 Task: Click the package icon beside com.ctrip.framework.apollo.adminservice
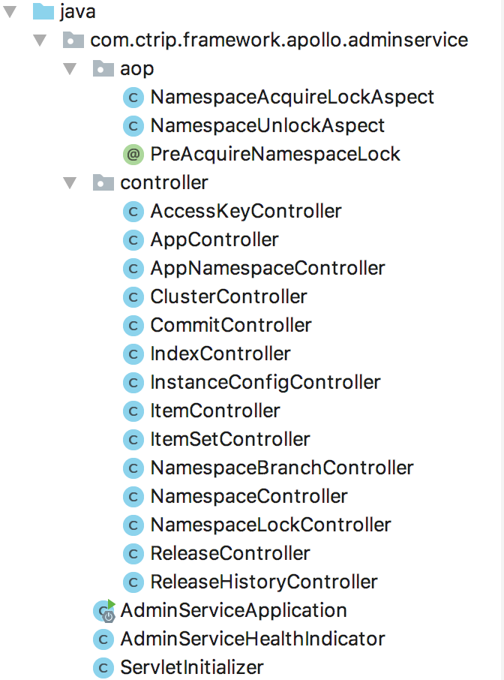72,40
